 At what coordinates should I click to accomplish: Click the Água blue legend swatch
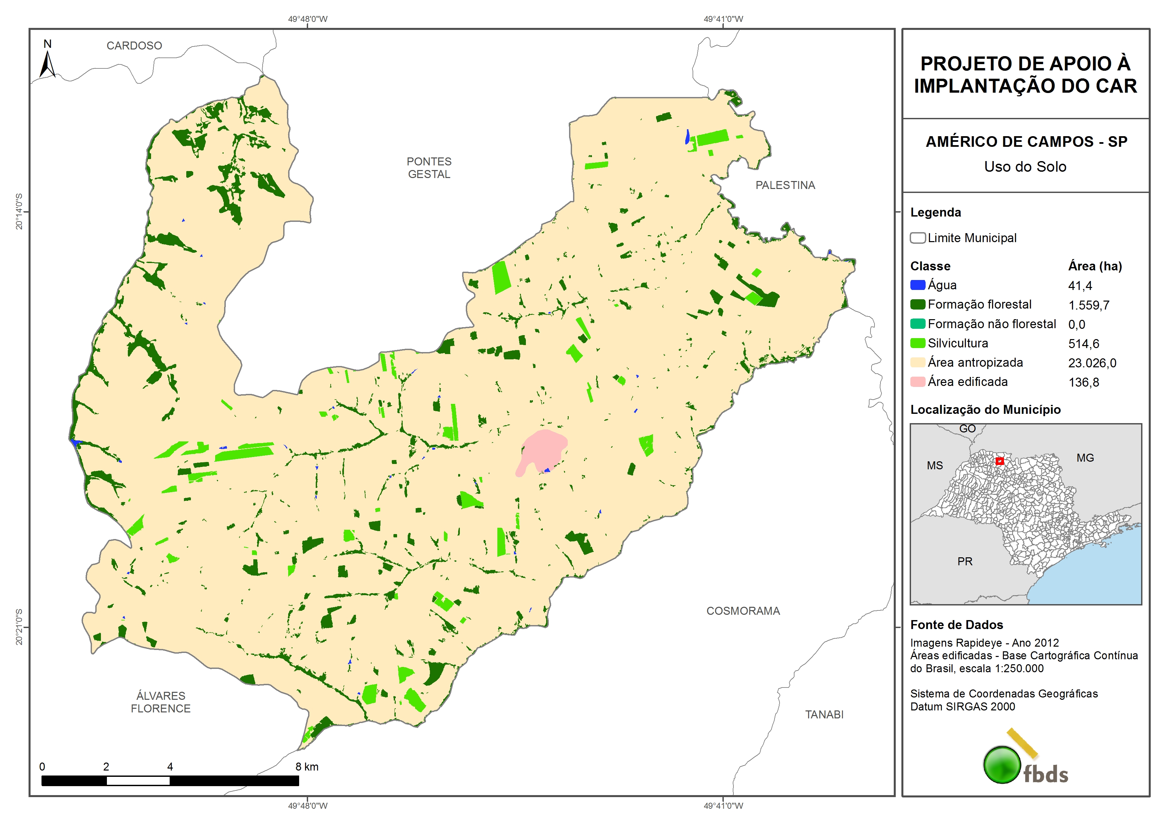click(x=917, y=285)
